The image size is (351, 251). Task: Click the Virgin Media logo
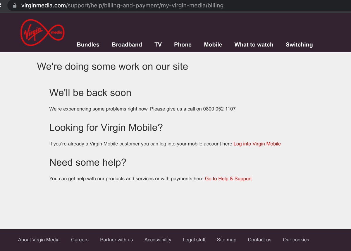[42, 32]
